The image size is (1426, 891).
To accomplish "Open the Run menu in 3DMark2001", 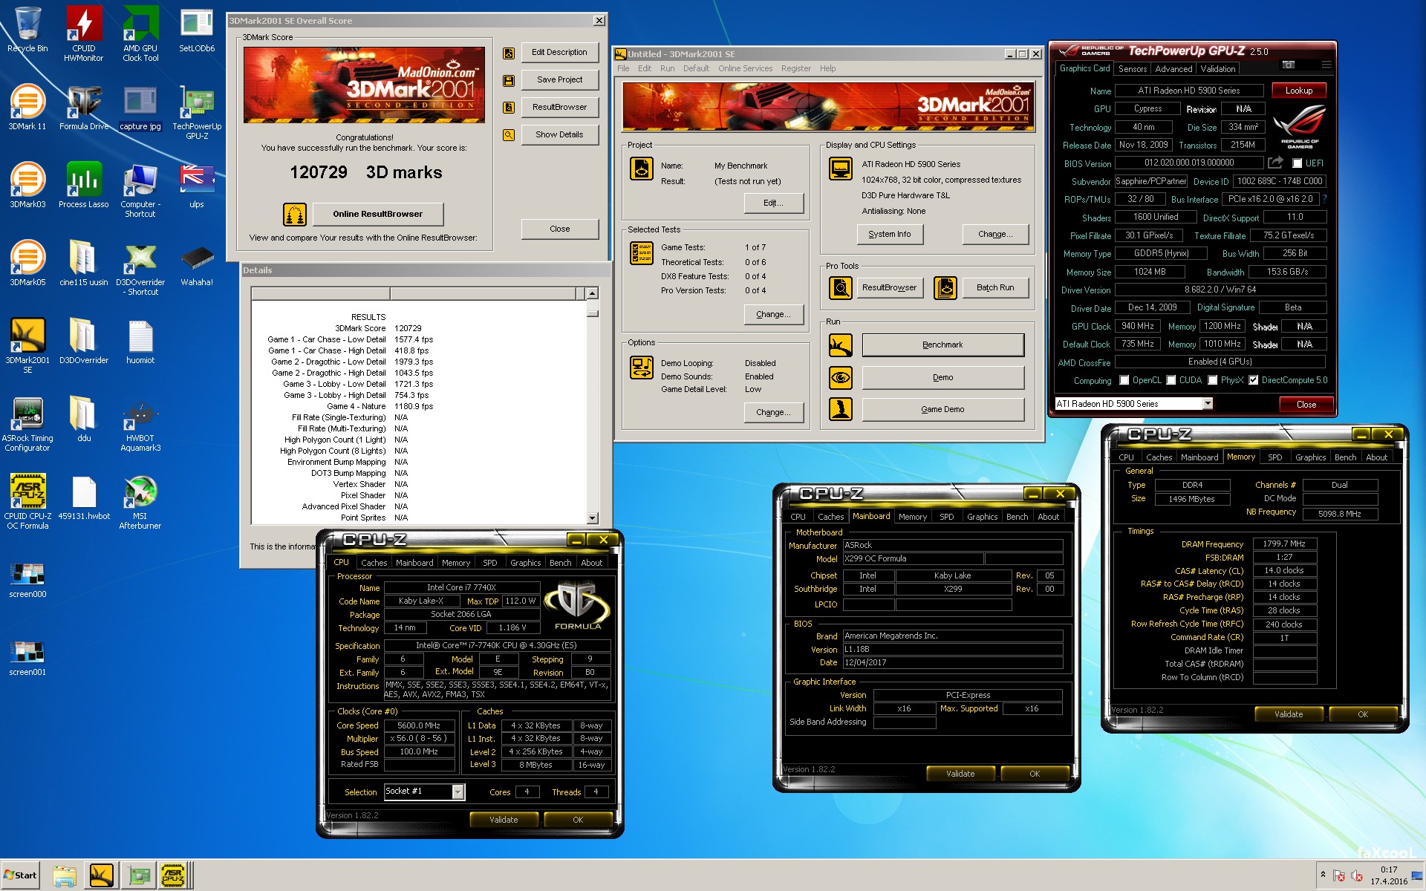I will [x=667, y=68].
